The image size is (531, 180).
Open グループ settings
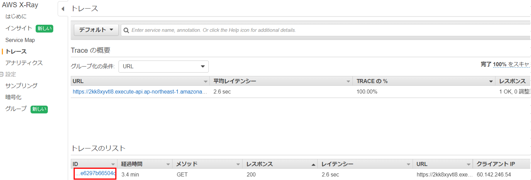click(16, 109)
